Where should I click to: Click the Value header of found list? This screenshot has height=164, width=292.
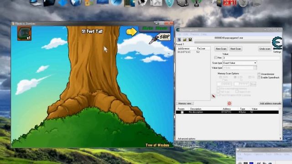[x=201, y=49]
